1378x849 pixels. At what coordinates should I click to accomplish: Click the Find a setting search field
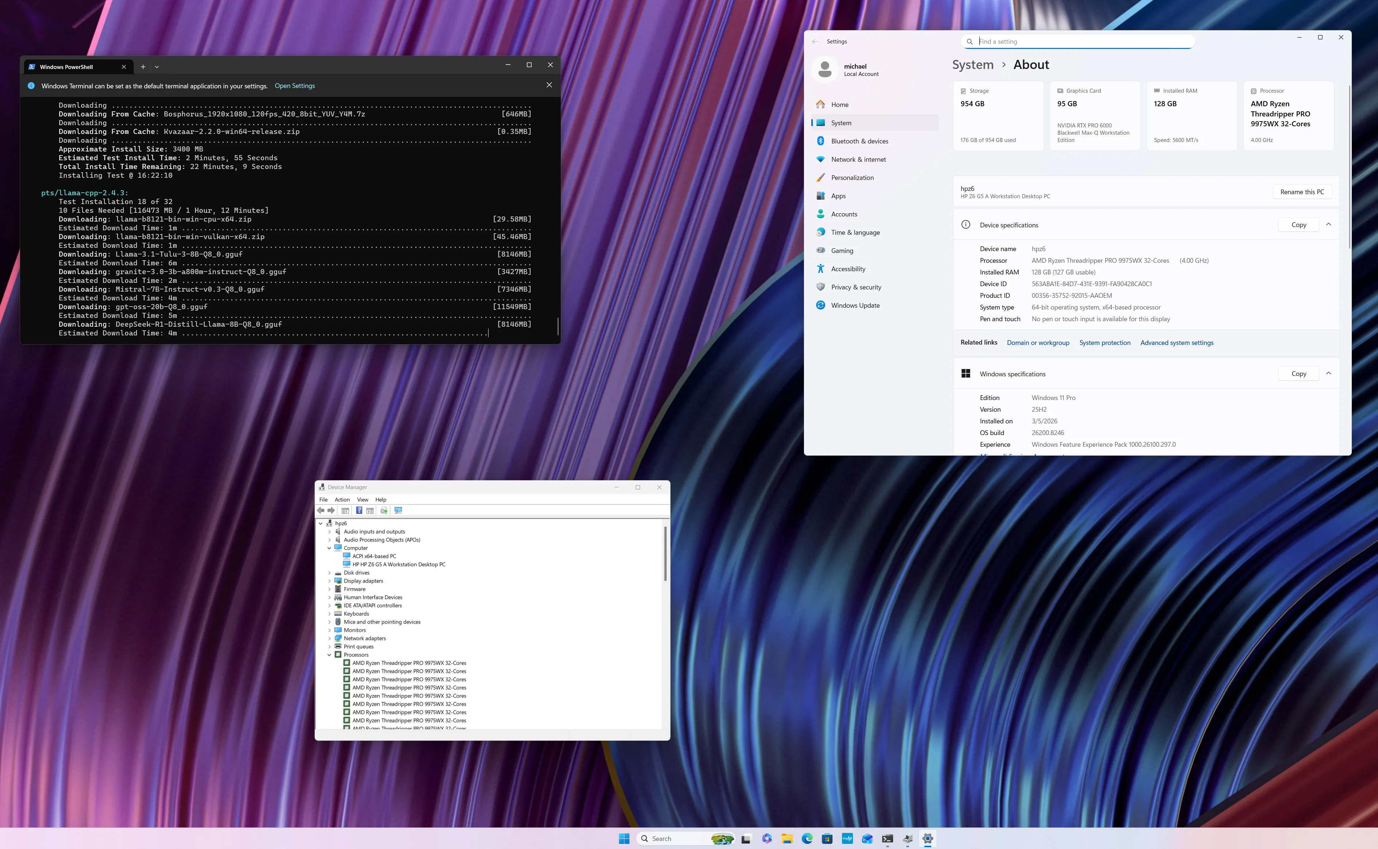(1078, 42)
